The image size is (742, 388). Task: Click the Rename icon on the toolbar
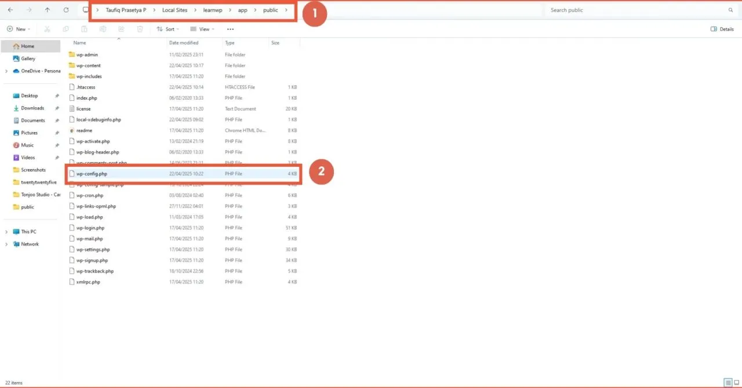click(x=103, y=29)
